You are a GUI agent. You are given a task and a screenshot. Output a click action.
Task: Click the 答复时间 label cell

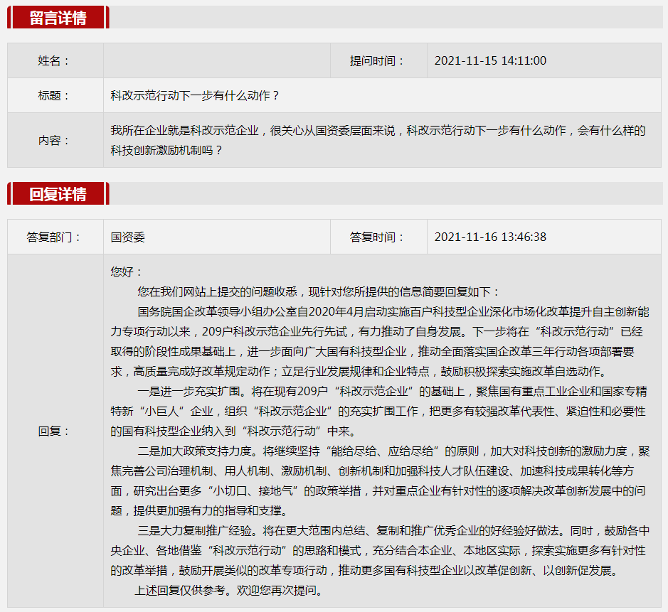click(x=378, y=237)
